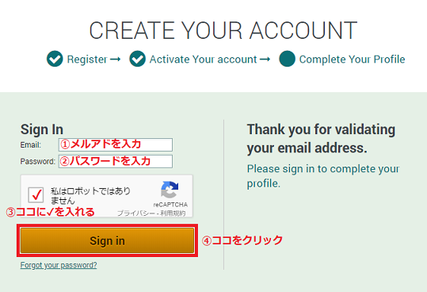Click the Email input field
Viewport: 427px width, 292px height.
coord(116,144)
